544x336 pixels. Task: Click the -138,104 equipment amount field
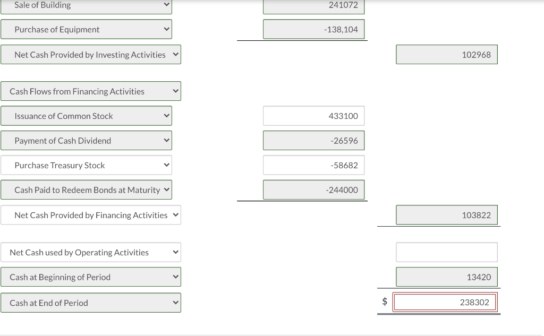(x=313, y=29)
